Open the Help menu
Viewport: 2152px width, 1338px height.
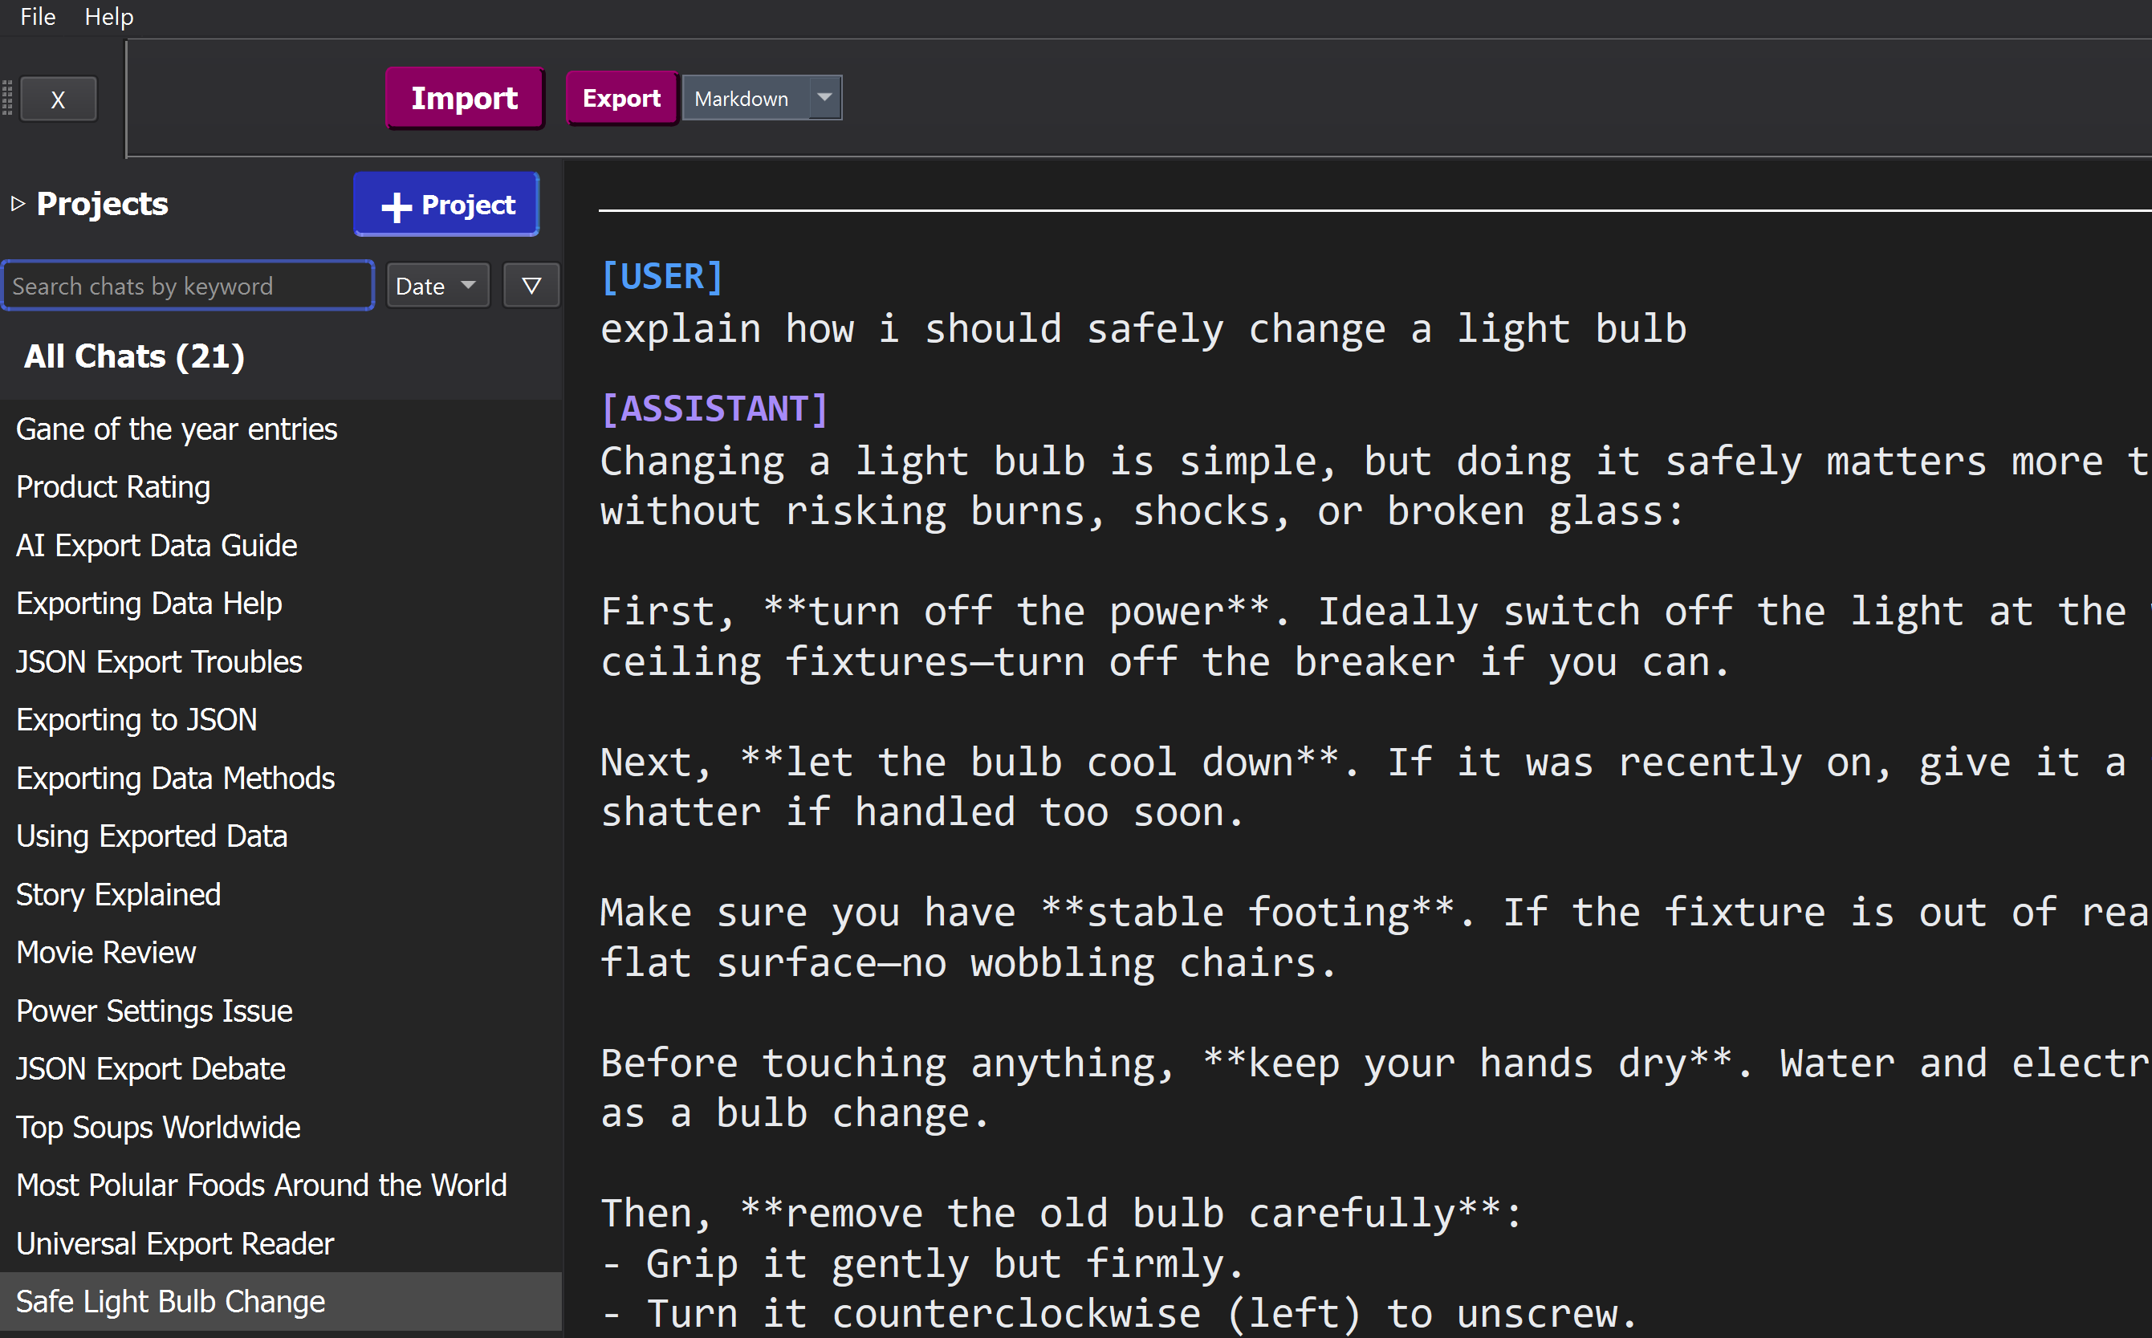109,17
